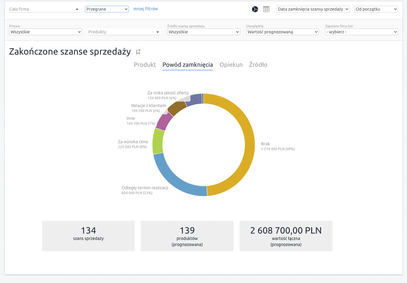Expand the 'Od początku' date range dropdown
The width and height of the screenshot is (407, 283).
376,9
